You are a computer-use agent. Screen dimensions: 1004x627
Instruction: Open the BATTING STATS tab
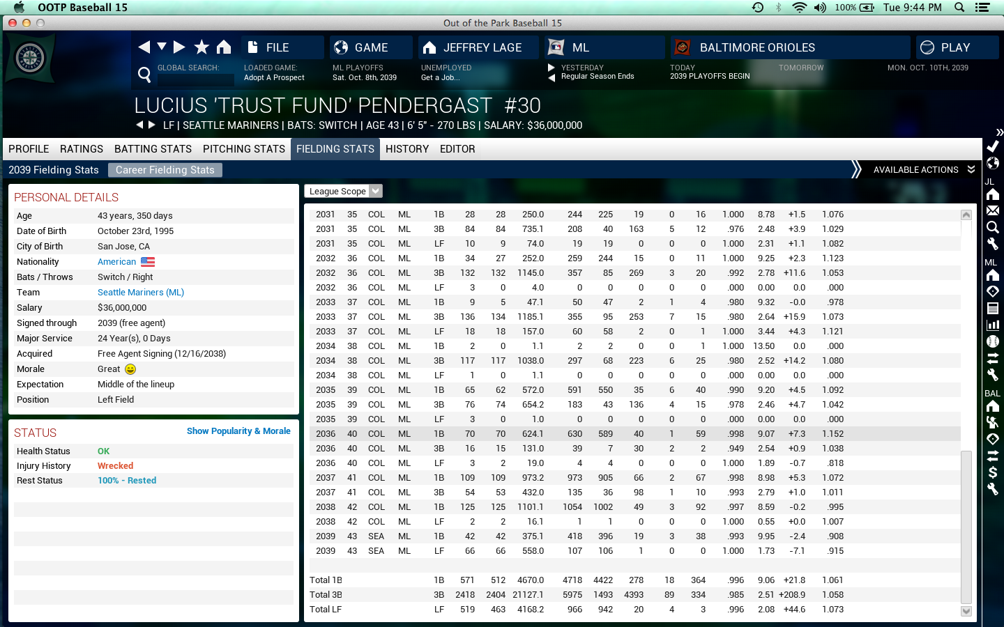(153, 149)
